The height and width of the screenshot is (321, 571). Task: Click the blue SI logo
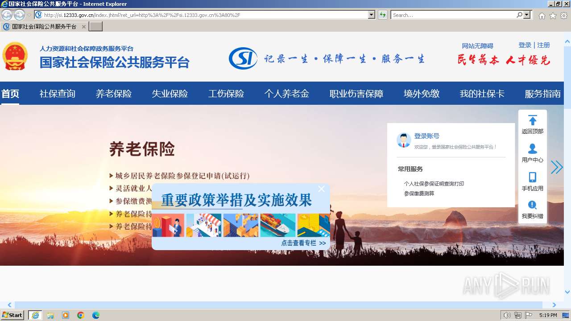[243, 58]
